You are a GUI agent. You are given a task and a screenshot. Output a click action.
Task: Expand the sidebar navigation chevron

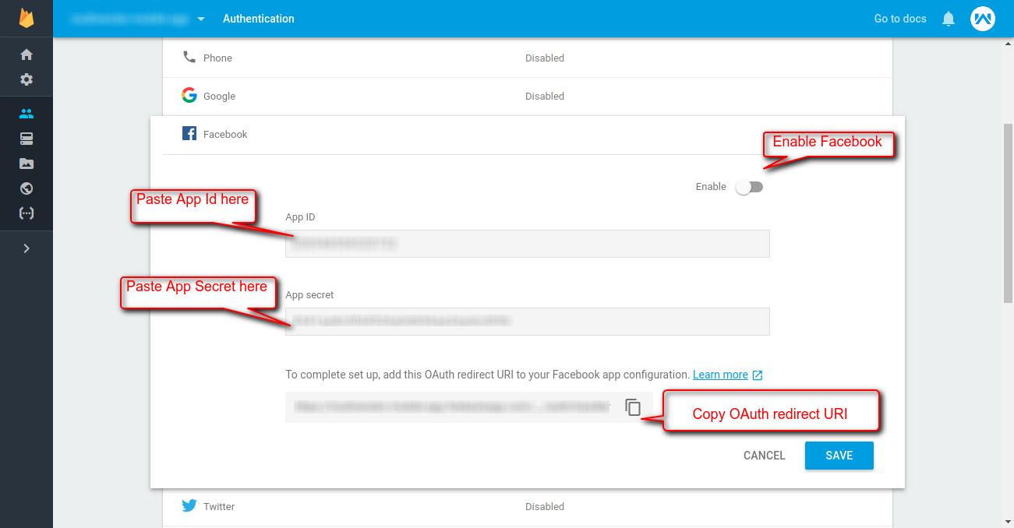pos(26,248)
